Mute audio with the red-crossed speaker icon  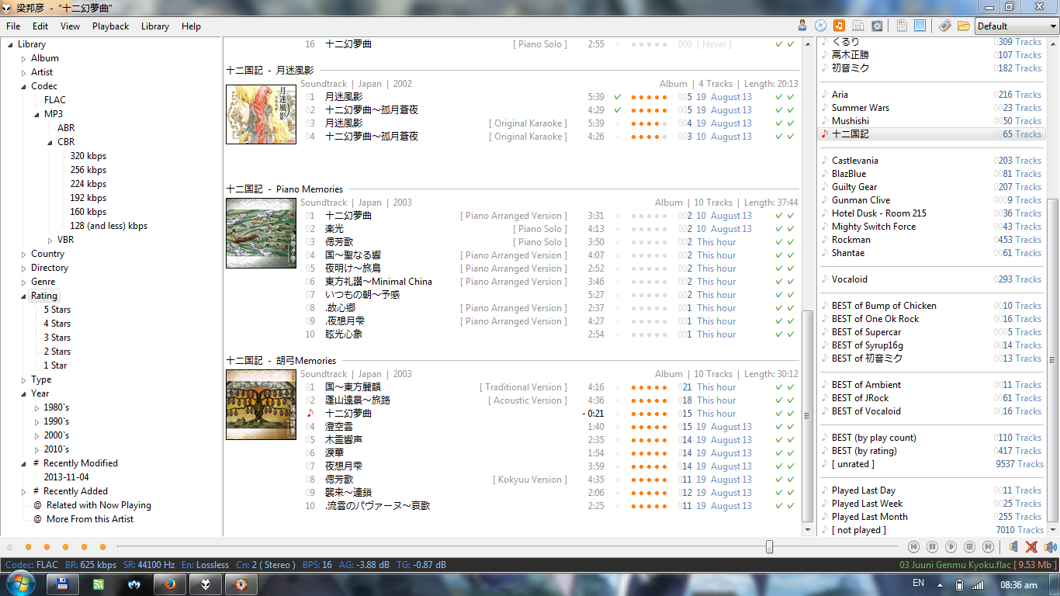click(1031, 547)
